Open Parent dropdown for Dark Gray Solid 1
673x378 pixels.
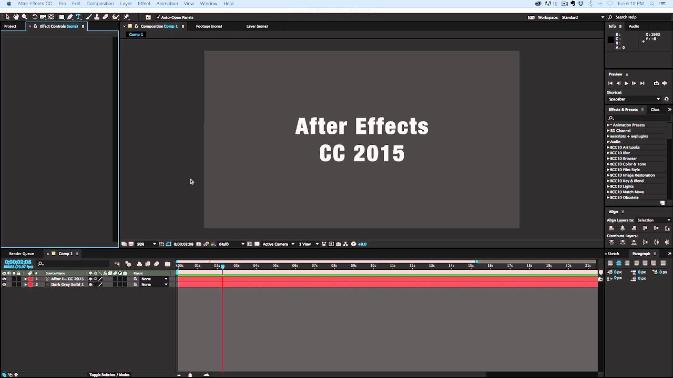point(155,285)
